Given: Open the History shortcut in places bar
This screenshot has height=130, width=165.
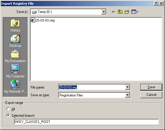Looking at the screenshot, I should (15, 25).
